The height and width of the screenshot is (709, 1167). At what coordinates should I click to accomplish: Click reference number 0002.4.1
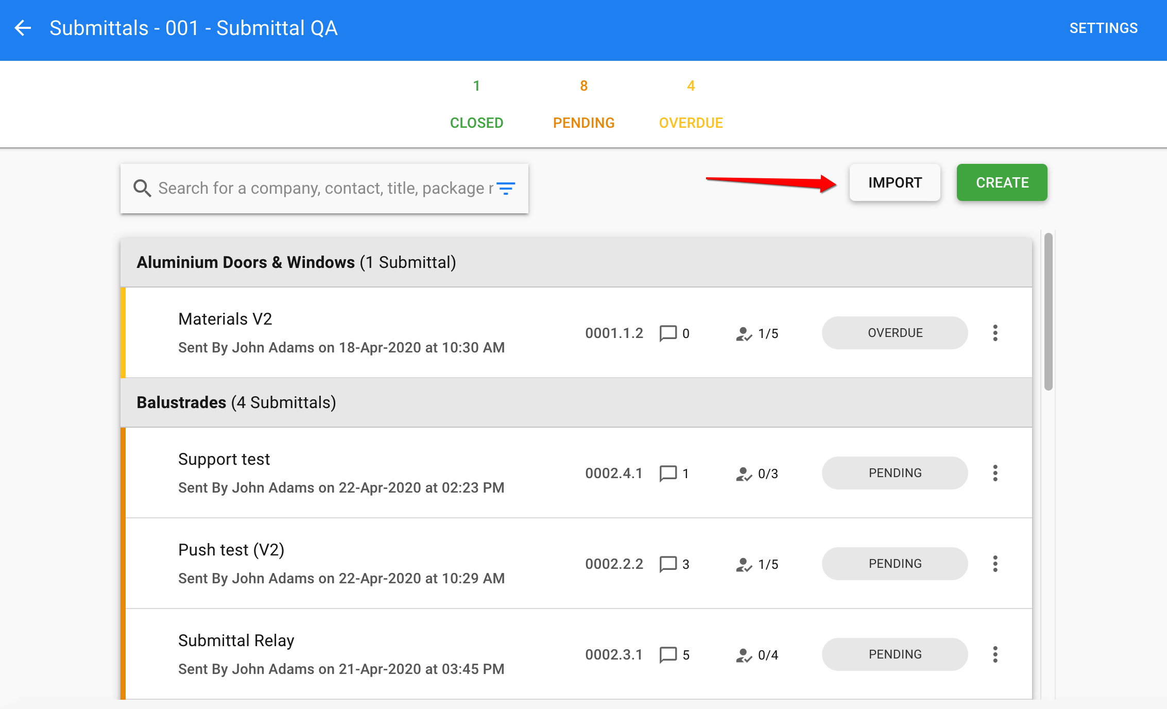click(614, 474)
